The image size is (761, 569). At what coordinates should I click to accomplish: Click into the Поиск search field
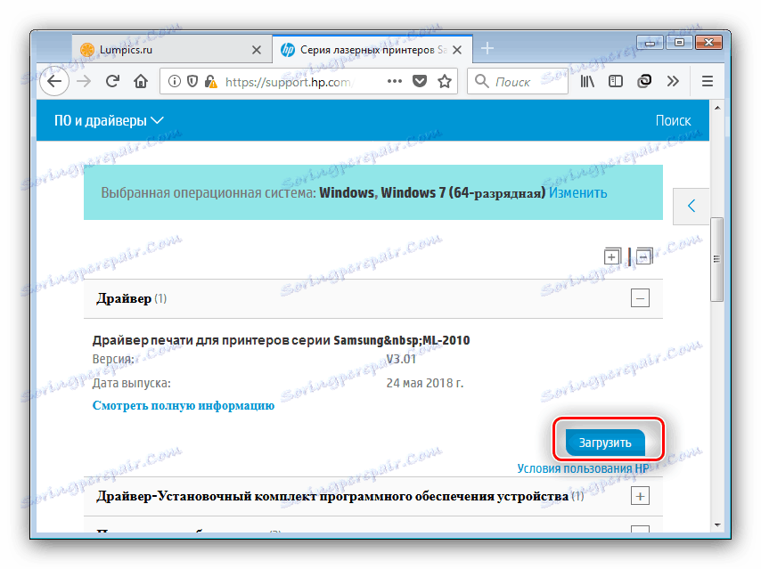[518, 81]
